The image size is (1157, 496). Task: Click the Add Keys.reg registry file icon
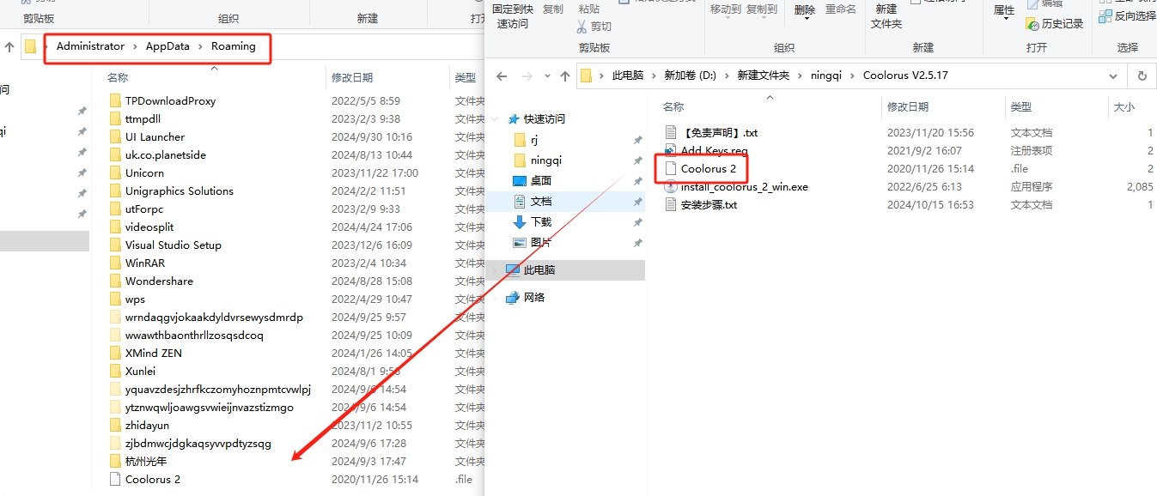(x=672, y=150)
